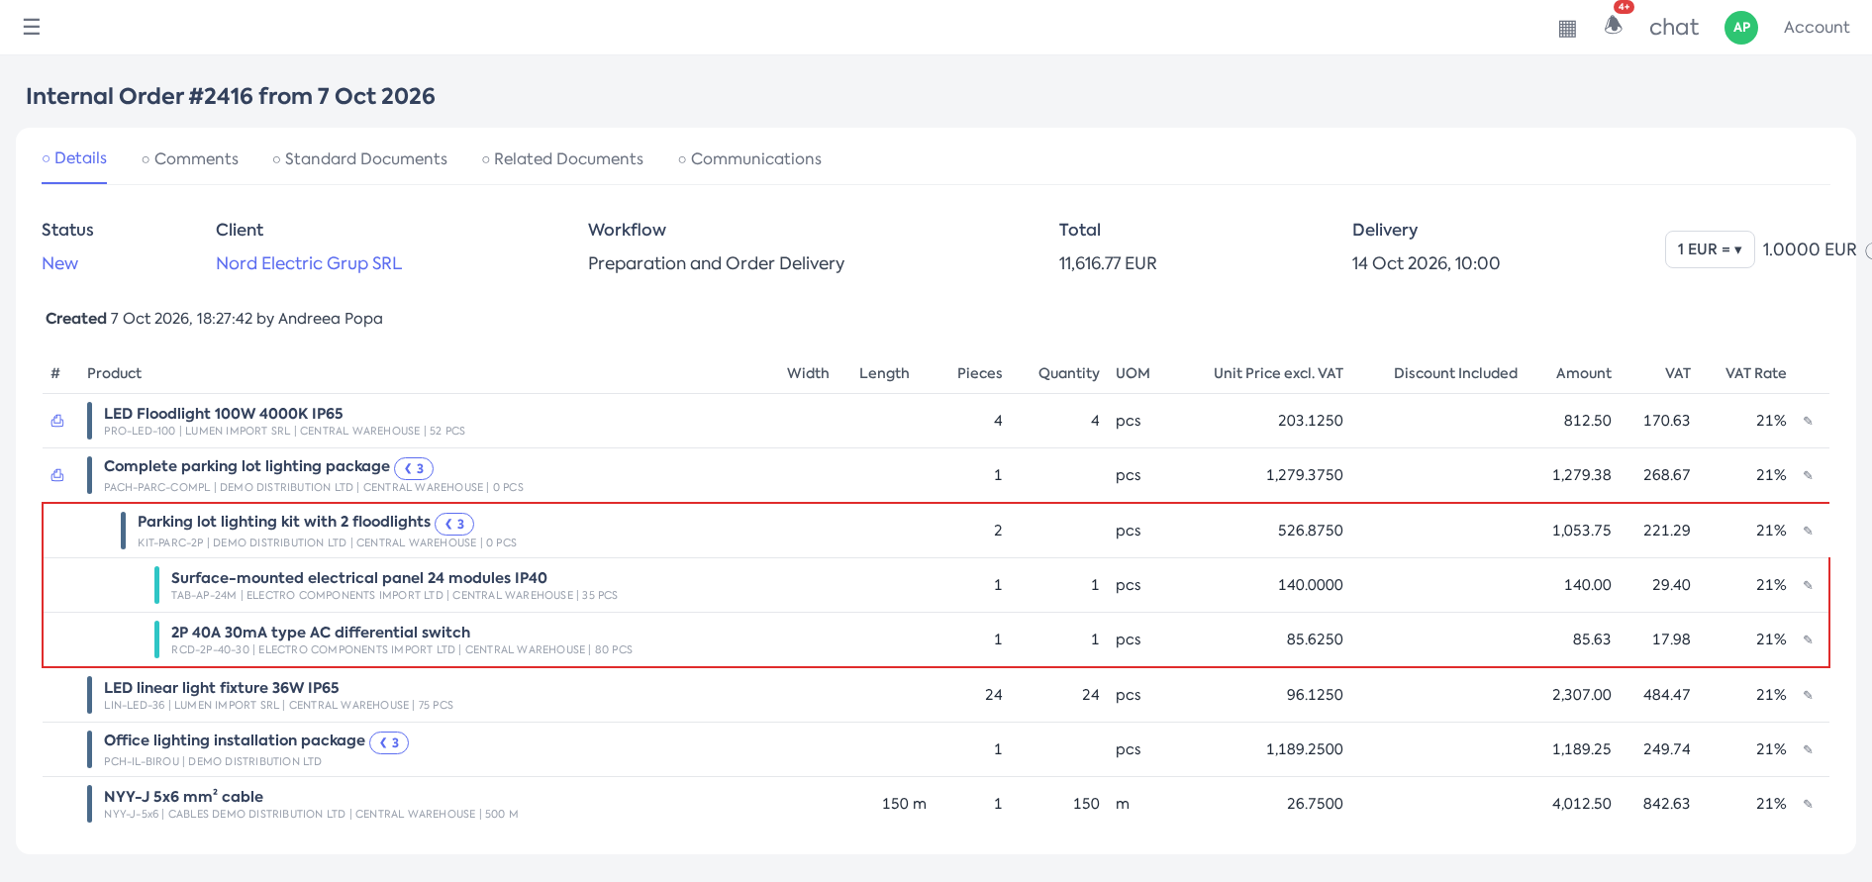
Task: Click the 1.0000 EUR exchange rate value
Action: pyautogui.click(x=1810, y=249)
